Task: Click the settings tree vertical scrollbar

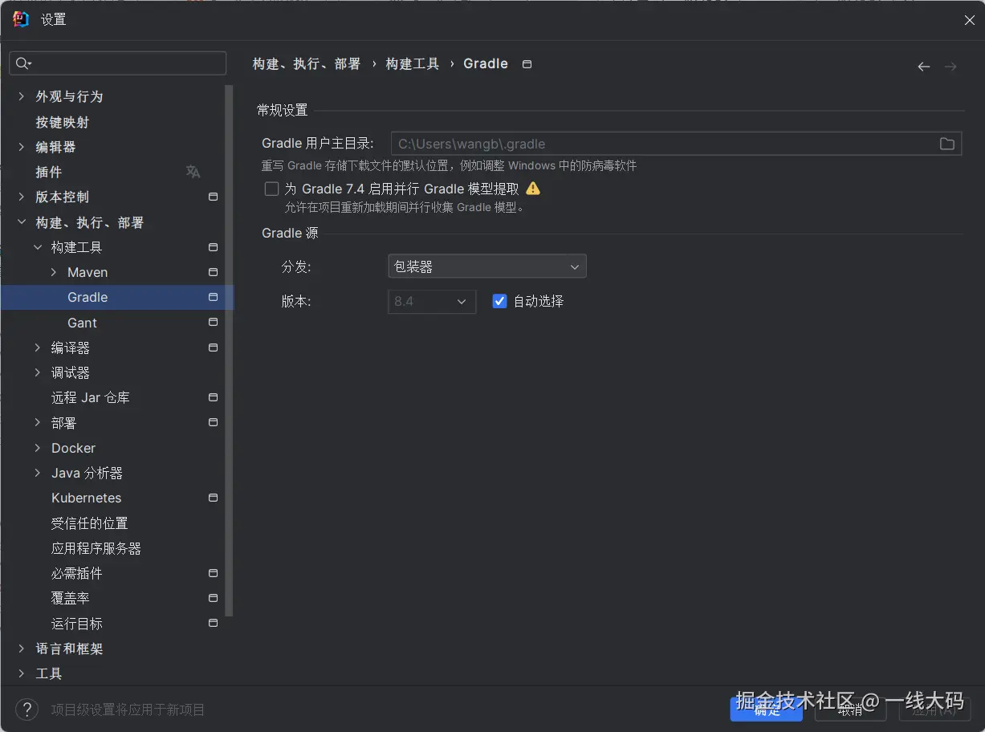Action: [x=230, y=351]
